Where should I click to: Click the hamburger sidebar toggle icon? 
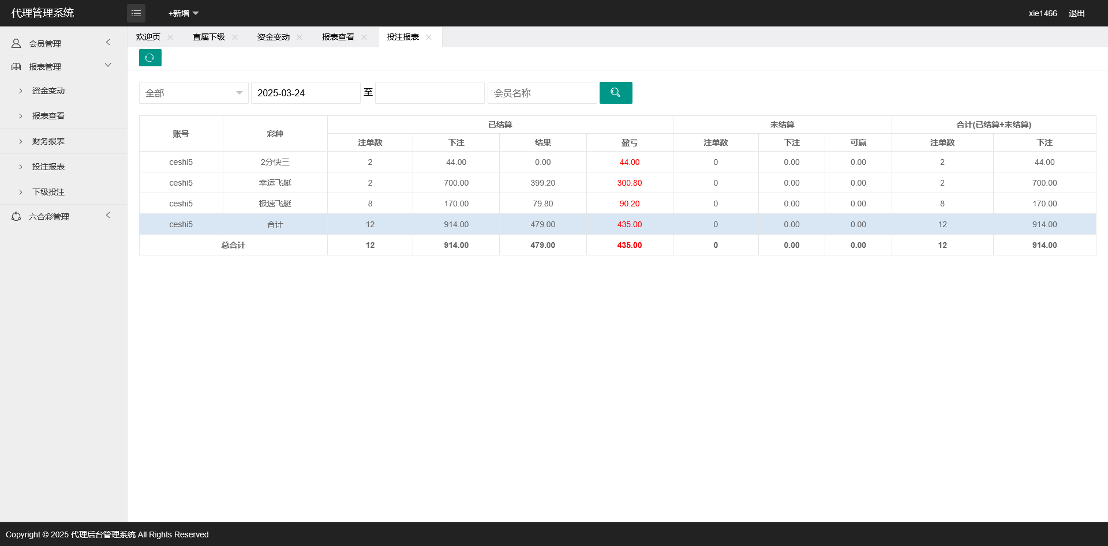136,13
